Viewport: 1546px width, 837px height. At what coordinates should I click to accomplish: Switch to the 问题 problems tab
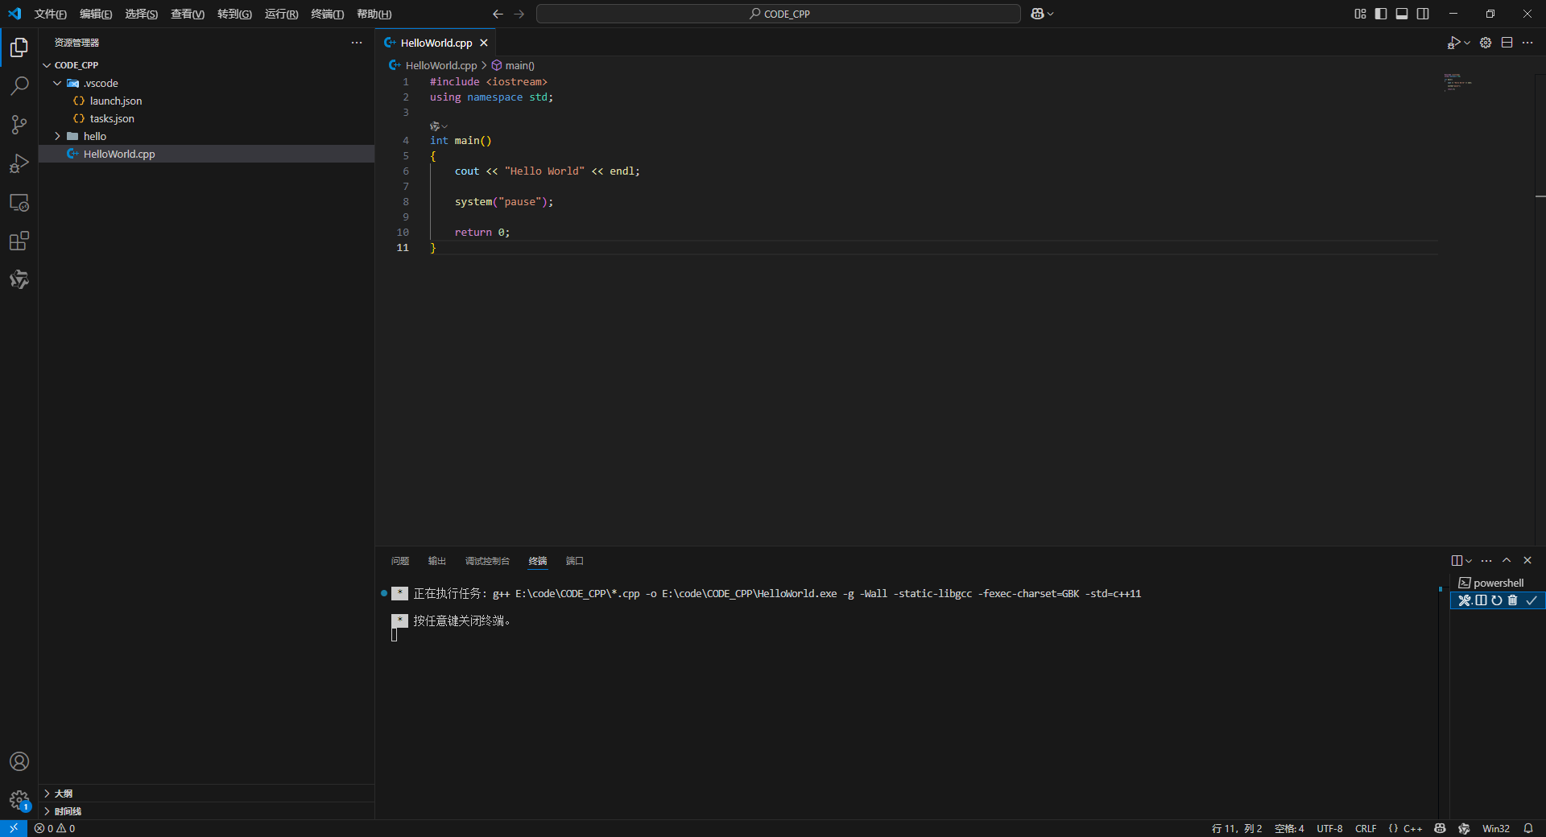(400, 561)
